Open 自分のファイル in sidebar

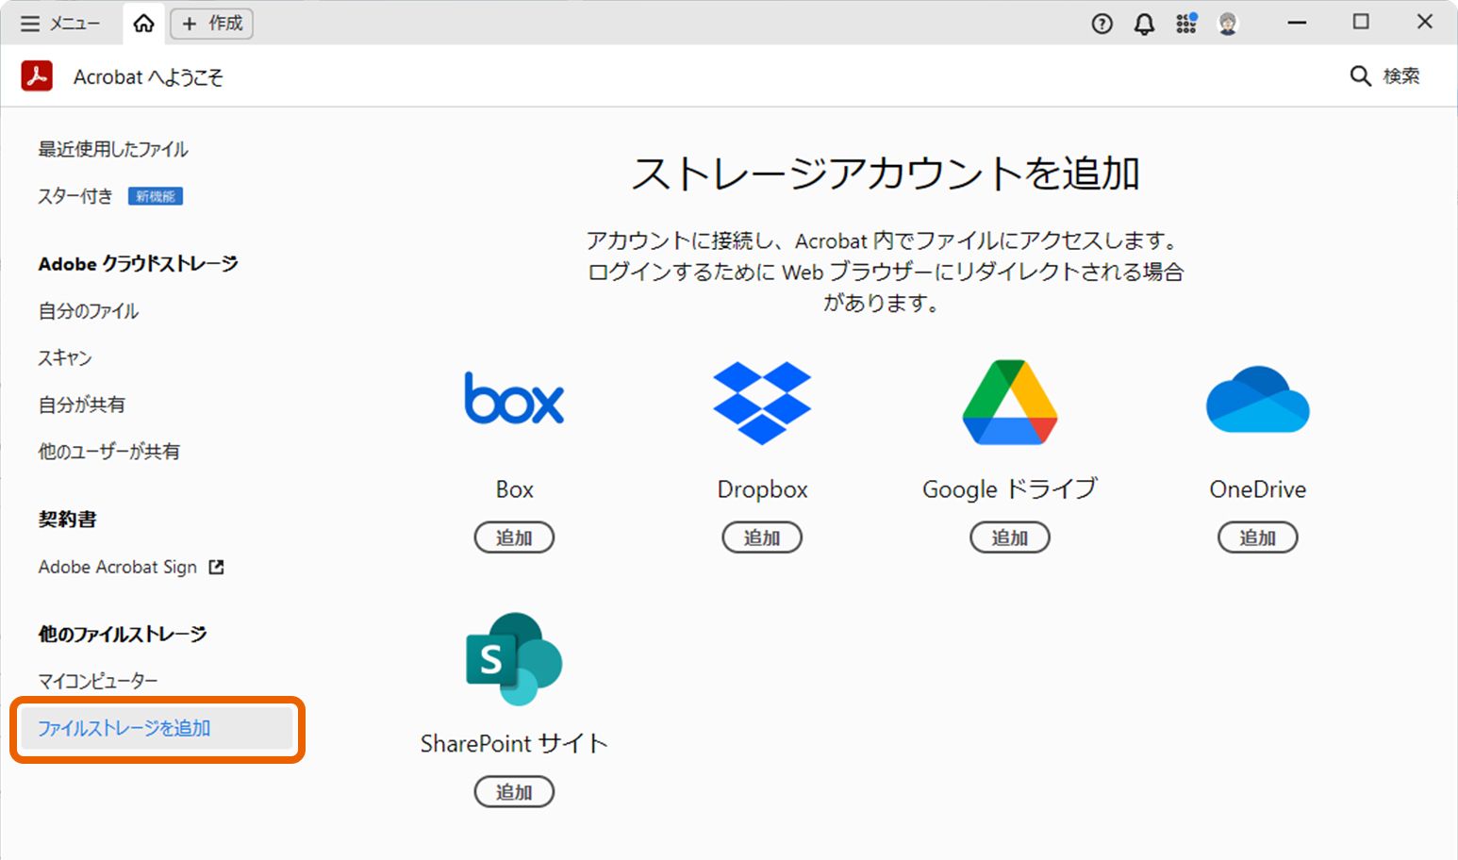[89, 311]
